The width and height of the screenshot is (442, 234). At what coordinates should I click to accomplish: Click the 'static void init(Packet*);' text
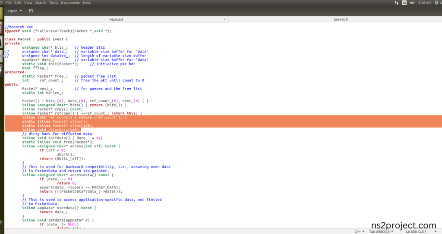50,64
